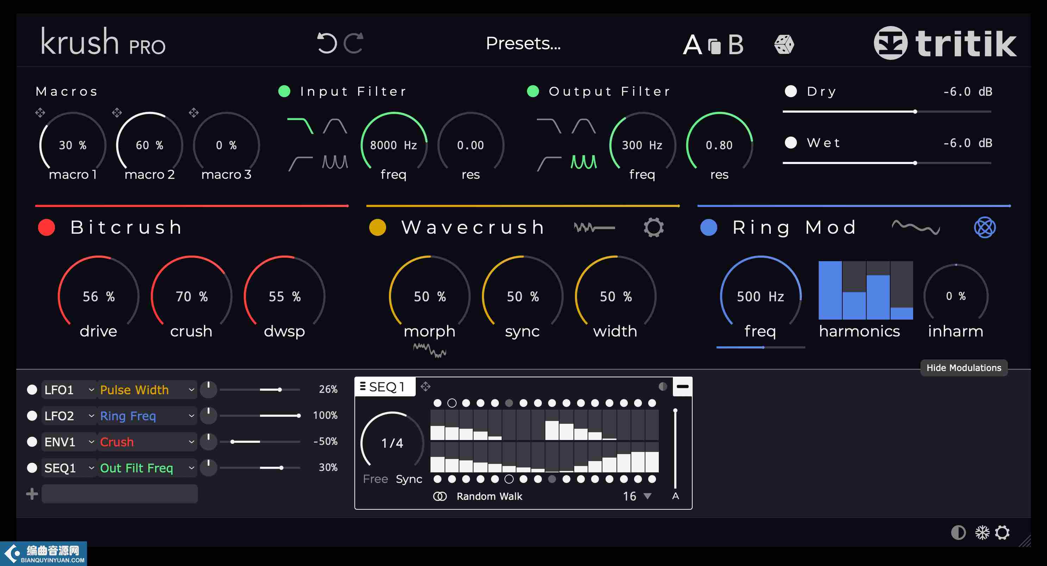Disable the Wavecrush section yellow dot
Viewport: 1047px width, 566px height.
tap(378, 227)
